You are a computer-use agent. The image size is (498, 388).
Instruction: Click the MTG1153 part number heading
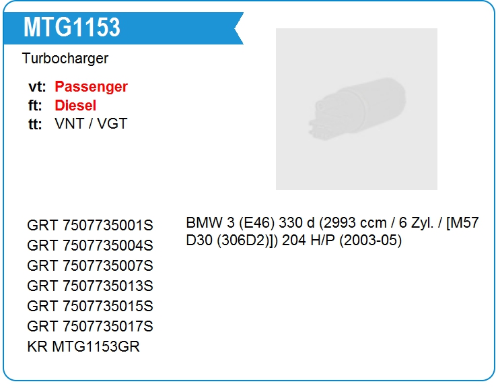pos(72,28)
